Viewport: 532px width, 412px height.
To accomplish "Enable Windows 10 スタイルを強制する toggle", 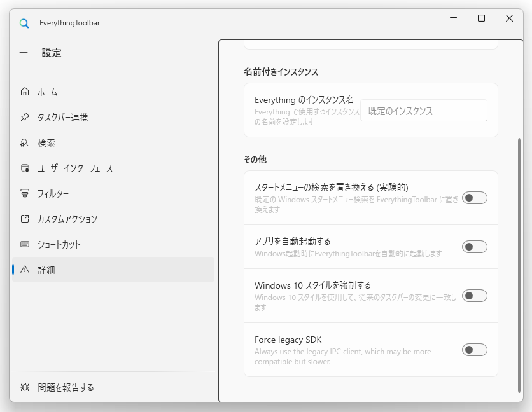I will tap(475, 296).
